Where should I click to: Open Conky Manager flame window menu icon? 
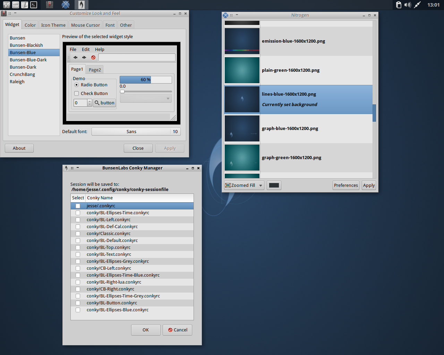[66, 168]
